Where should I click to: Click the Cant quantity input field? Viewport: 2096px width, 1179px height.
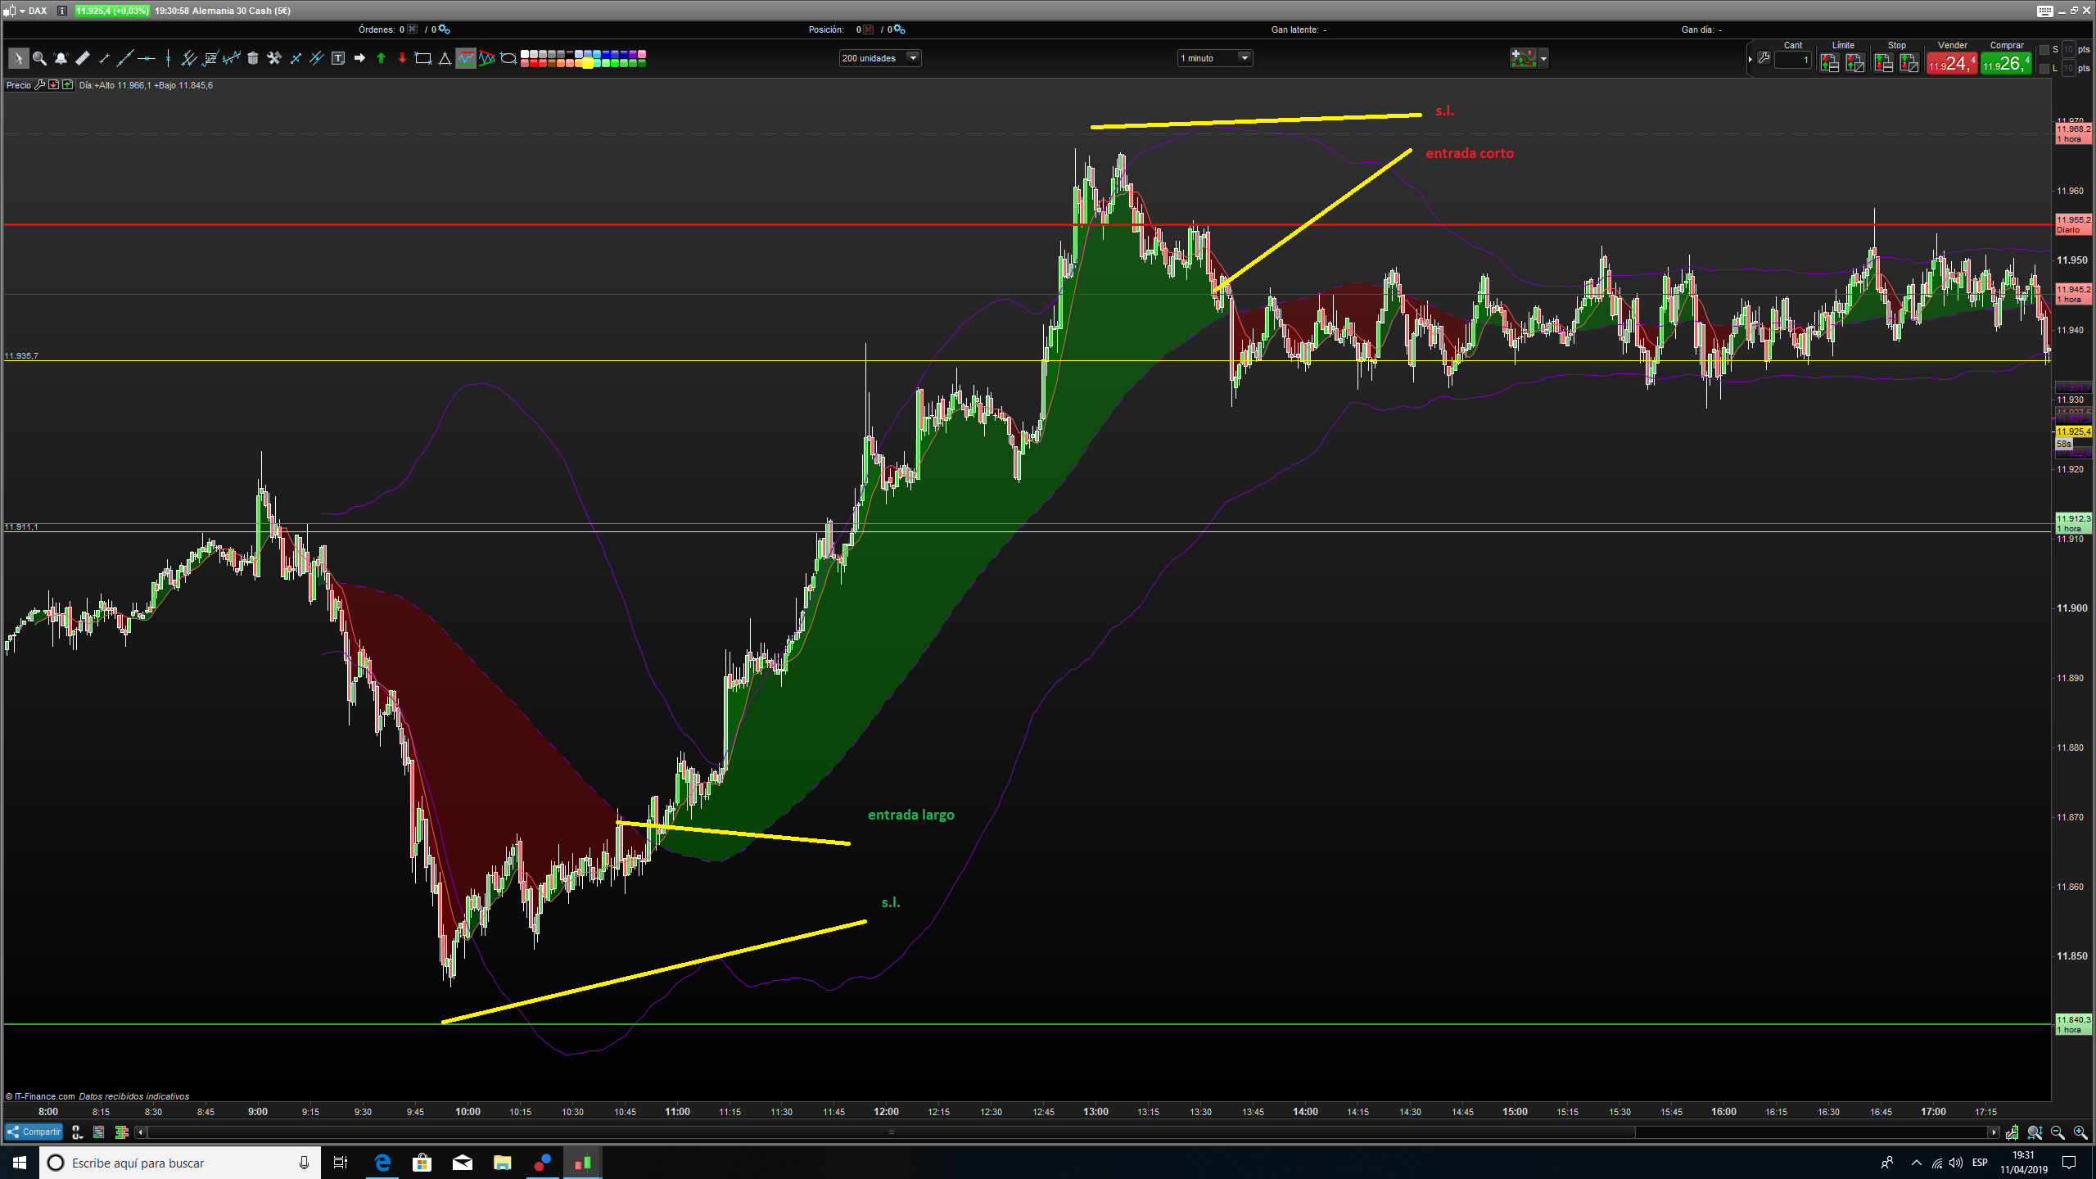[1792, 60]
